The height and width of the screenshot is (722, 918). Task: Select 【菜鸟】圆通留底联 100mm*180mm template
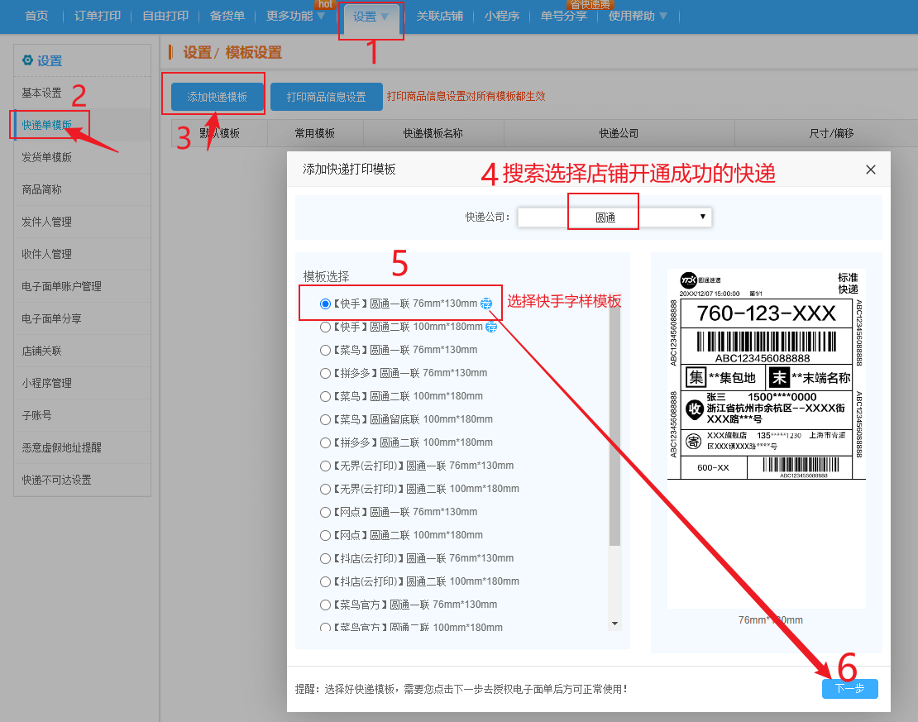[325, 419]
